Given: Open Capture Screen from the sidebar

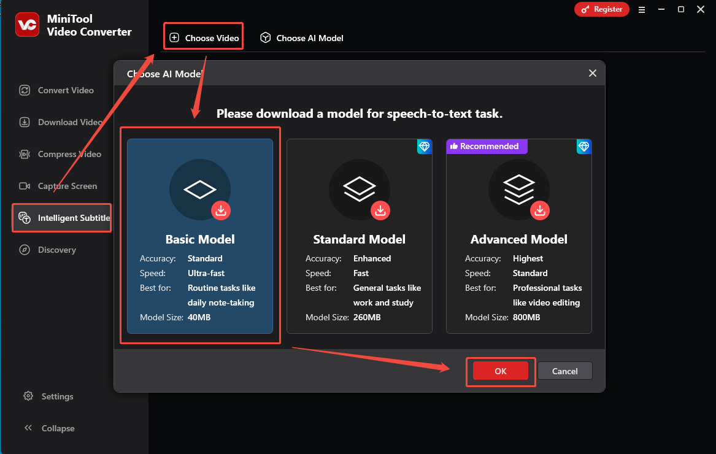Looking at the screenshot, I should click(58, 186).
